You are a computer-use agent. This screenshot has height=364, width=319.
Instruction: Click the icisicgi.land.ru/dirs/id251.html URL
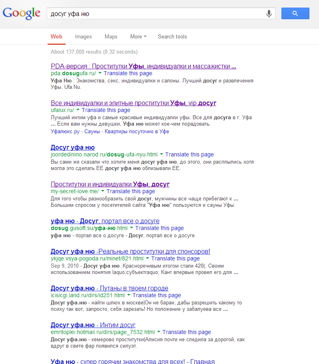click(88, 295)
